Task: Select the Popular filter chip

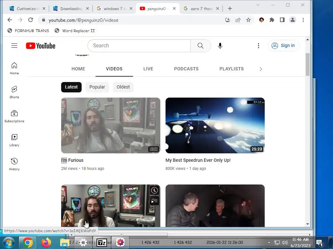Action: pyautogui.click(x=97, y=87)
